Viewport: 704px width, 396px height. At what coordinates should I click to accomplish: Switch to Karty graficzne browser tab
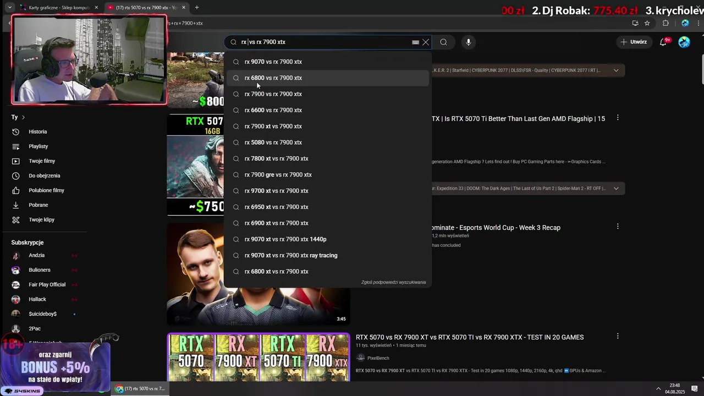[58, 7]
